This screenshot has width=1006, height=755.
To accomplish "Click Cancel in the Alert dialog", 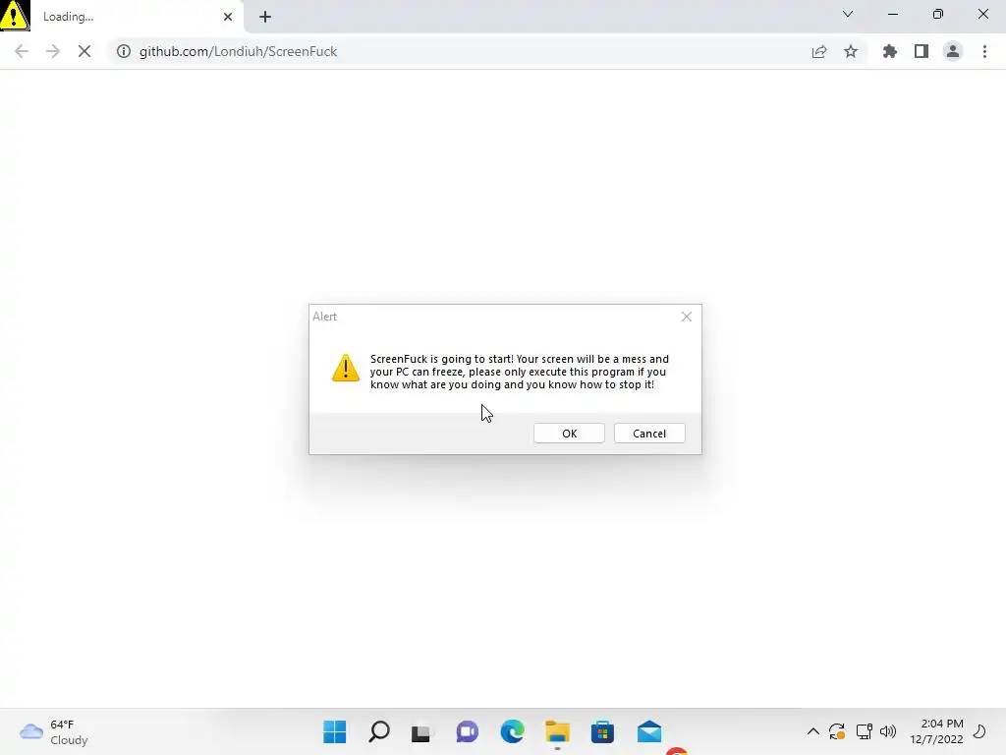I will click(649, 434).
